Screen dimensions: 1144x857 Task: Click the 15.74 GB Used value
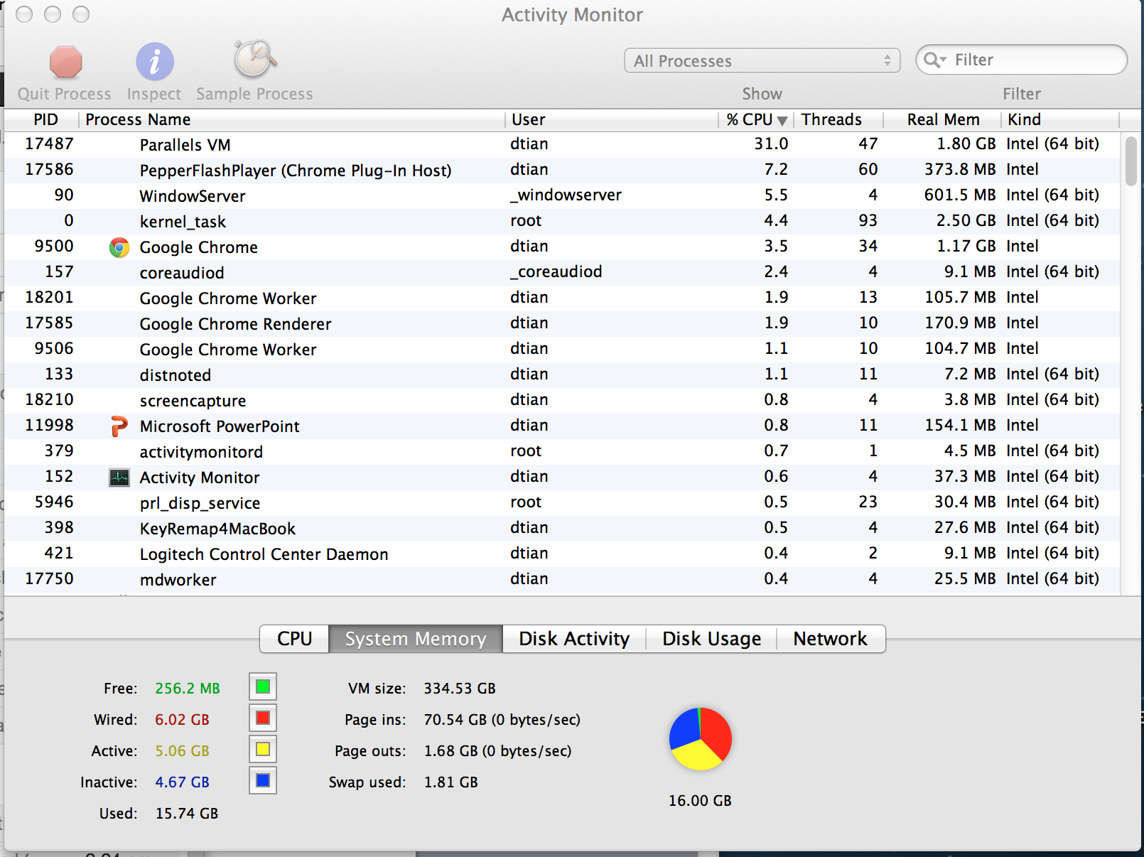(187, 814)
